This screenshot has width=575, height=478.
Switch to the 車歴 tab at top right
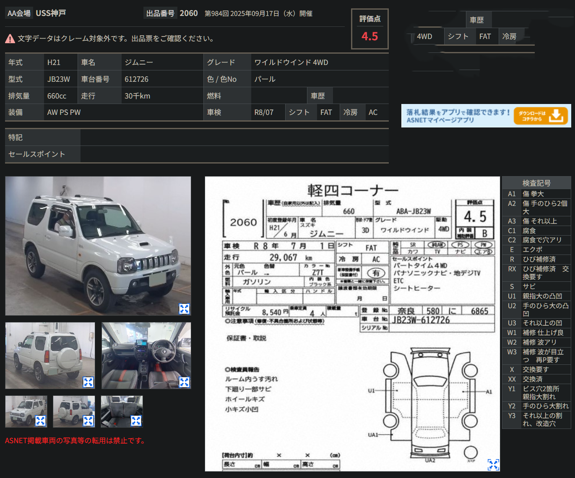pyautogui.click(x=478, y=20)
